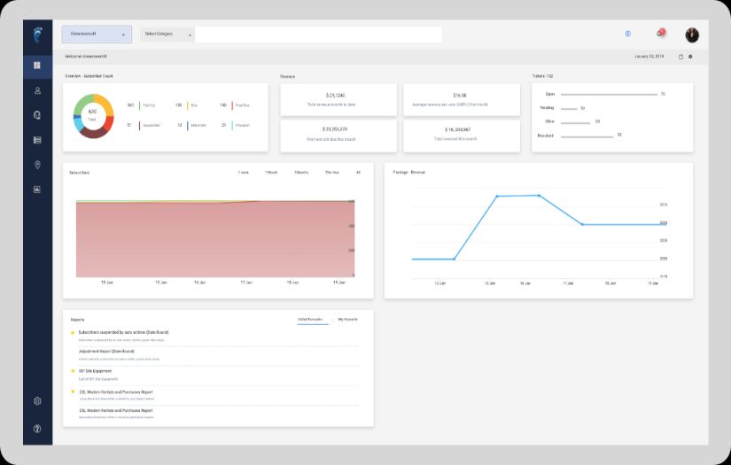This screenshot has width=731, height=465.
Task: Open Subscribers suspended by auto actions report
Action: (x=123, y=333)
